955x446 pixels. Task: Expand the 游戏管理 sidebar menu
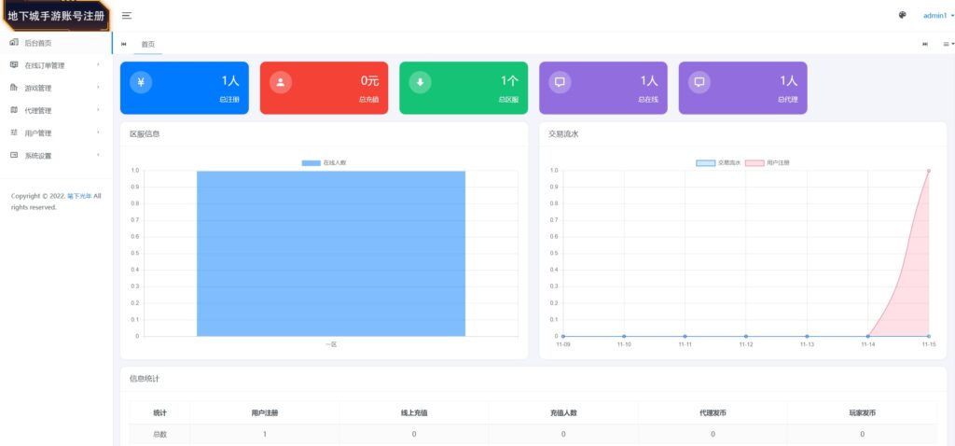55,88
